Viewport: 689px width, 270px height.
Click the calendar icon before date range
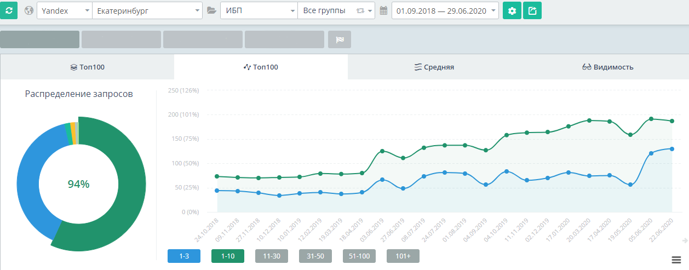pos(383,10)
